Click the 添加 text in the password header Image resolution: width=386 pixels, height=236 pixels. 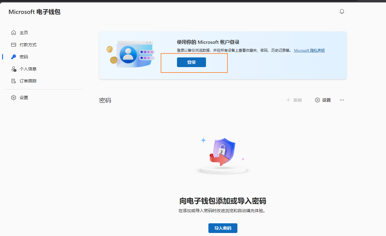(298, 100)
